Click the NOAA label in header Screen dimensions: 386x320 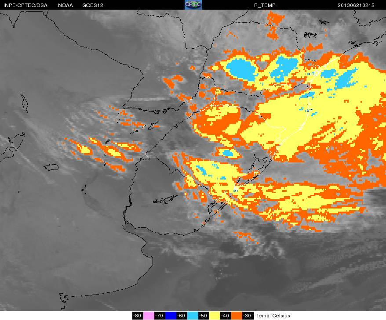[66, 5]
